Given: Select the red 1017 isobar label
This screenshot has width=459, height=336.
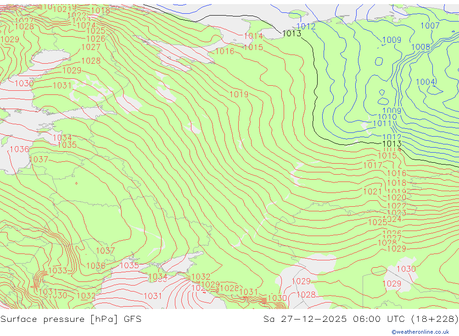Looking at the screenshot, I should click(x=373, y=165).
